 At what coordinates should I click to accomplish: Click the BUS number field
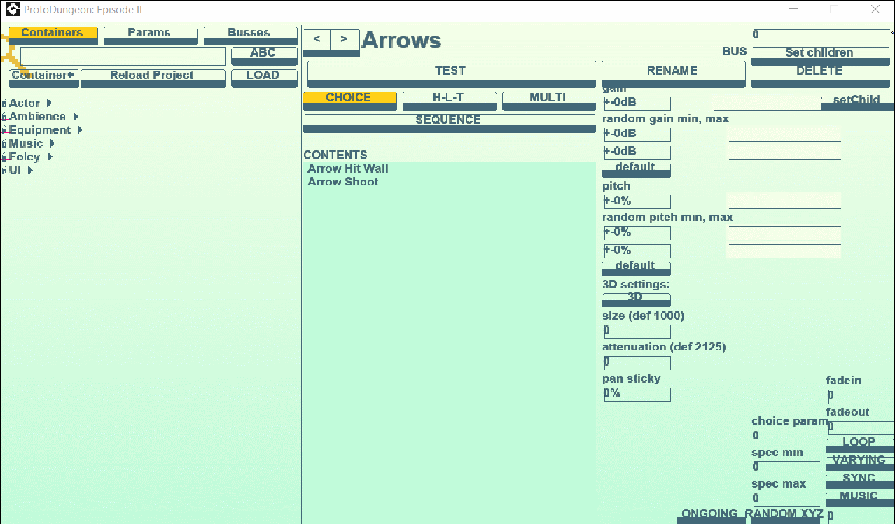pyautogui.click(x=821, y=36)
